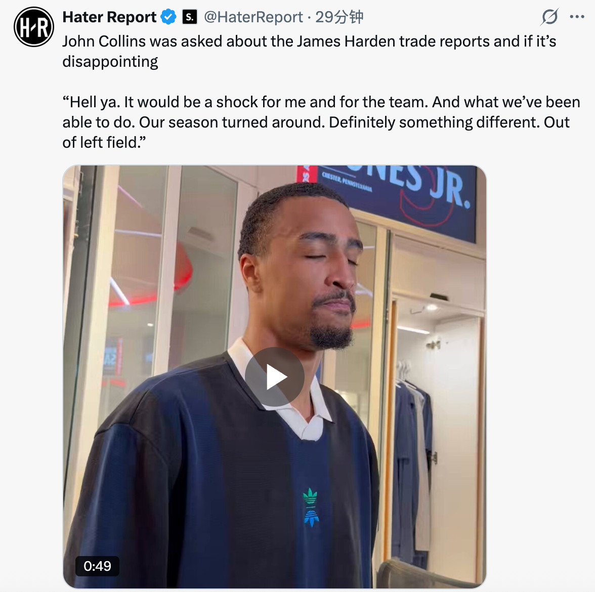This screenshot has height=592, width=595.
Task: Open the Hater Report profile avatar
Action: [34, 27]
